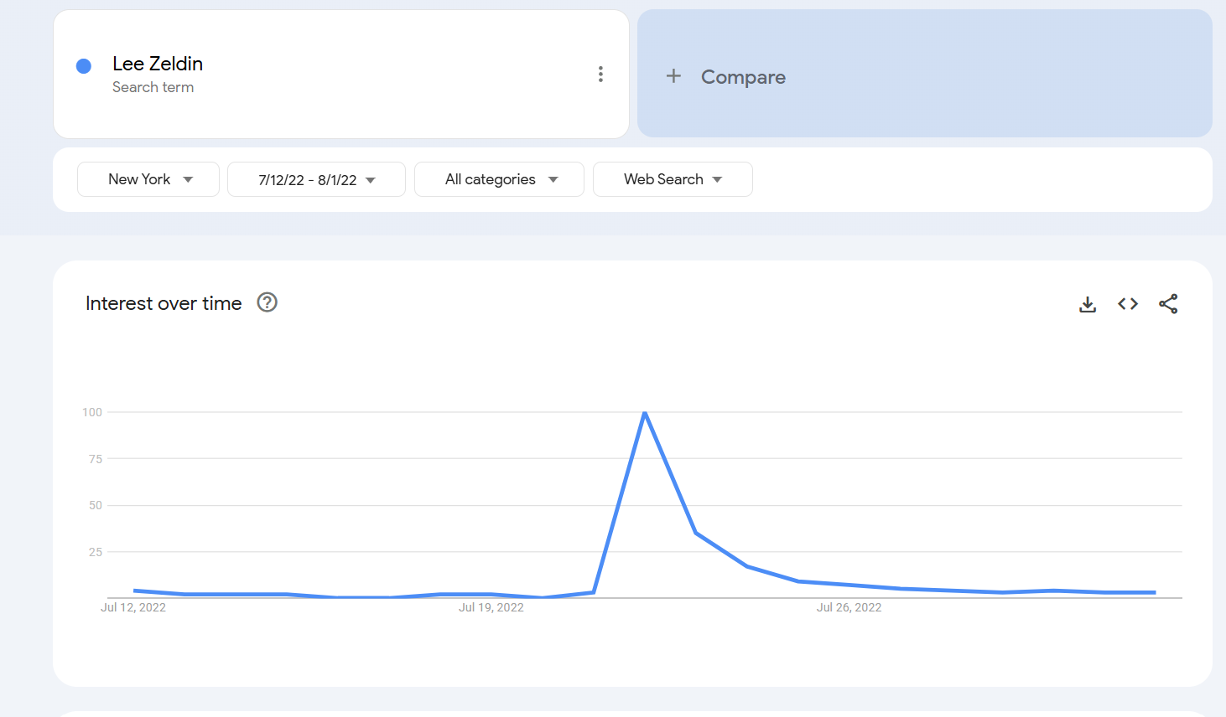The image size is (1226, 717).
Task: Click the plus icon in the Compare box
Action: 673,76
